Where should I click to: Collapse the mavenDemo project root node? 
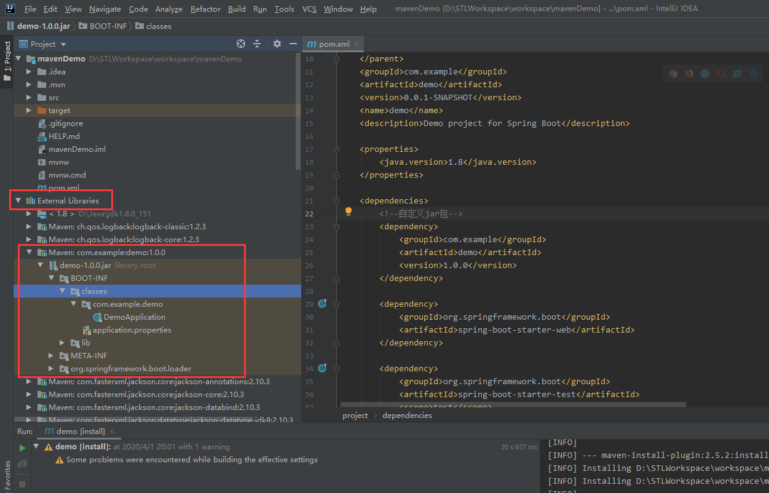[18, 59]
